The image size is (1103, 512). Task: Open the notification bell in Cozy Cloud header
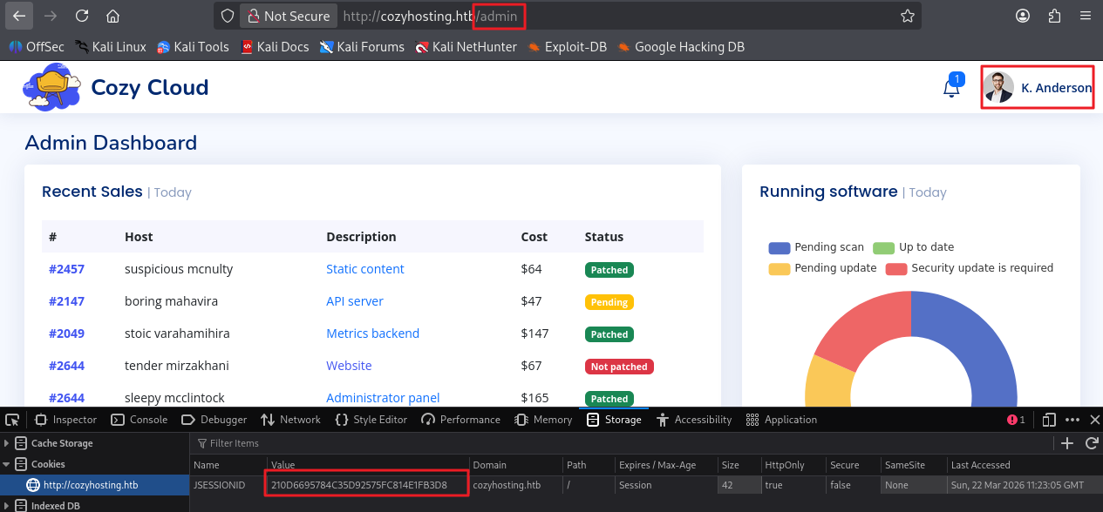point(951,88)
